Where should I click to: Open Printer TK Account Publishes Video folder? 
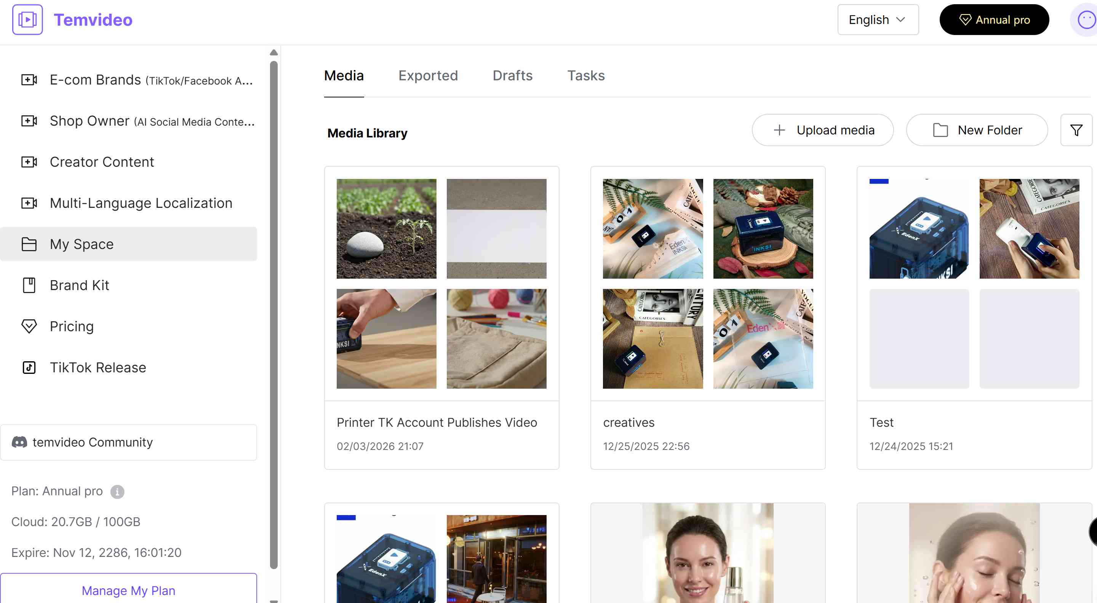click(x=441, y=317)
